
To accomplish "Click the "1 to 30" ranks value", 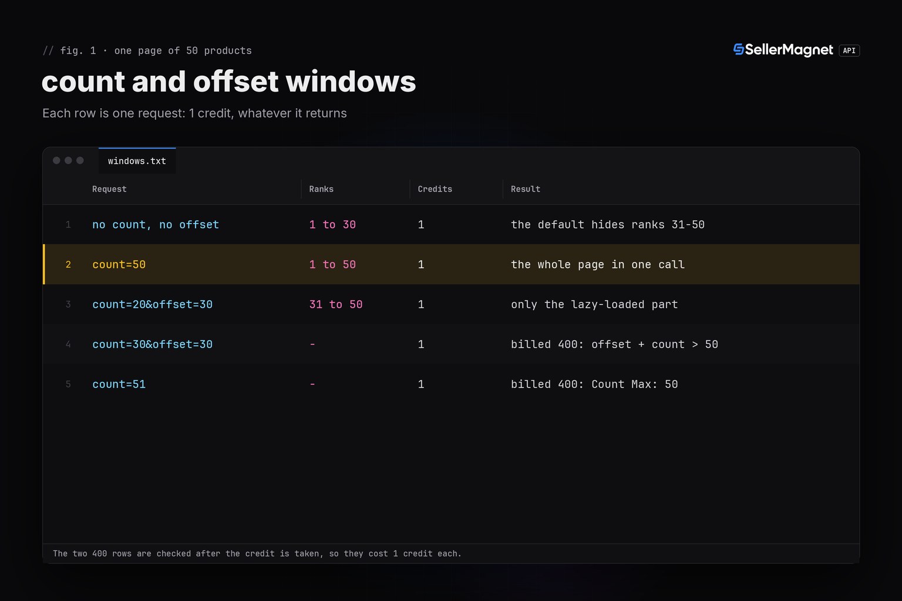I will pyautogui.click(x=332, y=225).
